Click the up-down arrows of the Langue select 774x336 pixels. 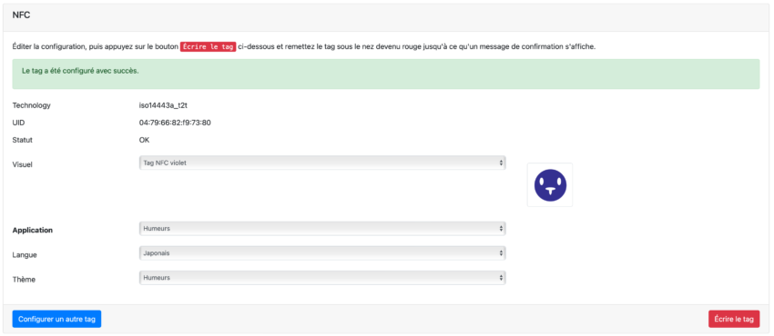pos(501,252)
